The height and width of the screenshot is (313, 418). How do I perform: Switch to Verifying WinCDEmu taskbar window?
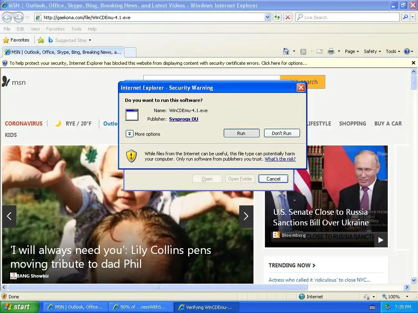[x=206, y=307]
